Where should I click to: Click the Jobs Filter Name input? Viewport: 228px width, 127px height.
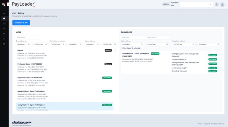pyautogui.click(x=28, y=37)
